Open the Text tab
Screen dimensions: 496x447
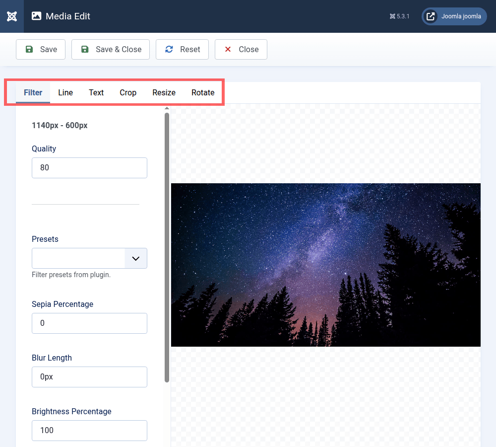tap(96, 92)
